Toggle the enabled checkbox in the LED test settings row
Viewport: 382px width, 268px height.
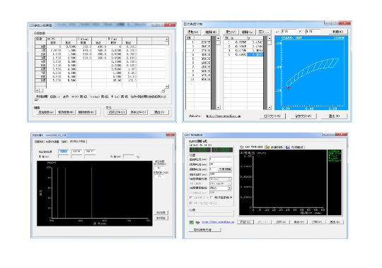click(212, 197)
